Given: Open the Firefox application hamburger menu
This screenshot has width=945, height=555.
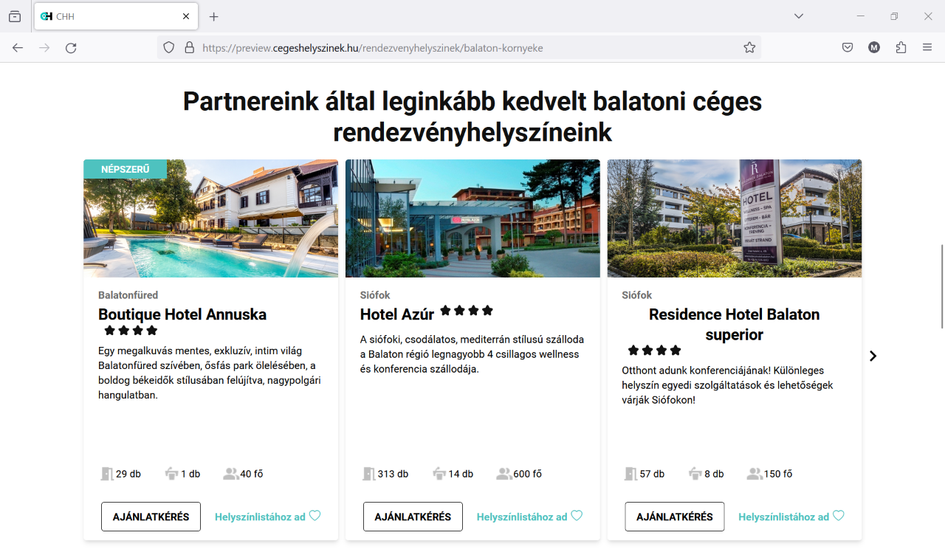Looking at the screenshot, I should (927, 48).
